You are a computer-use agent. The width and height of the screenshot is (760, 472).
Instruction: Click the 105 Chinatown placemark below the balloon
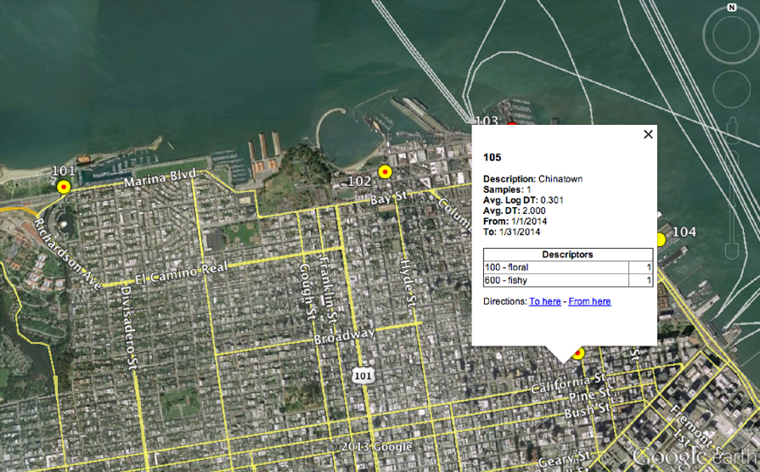click(x=578, y=353)
